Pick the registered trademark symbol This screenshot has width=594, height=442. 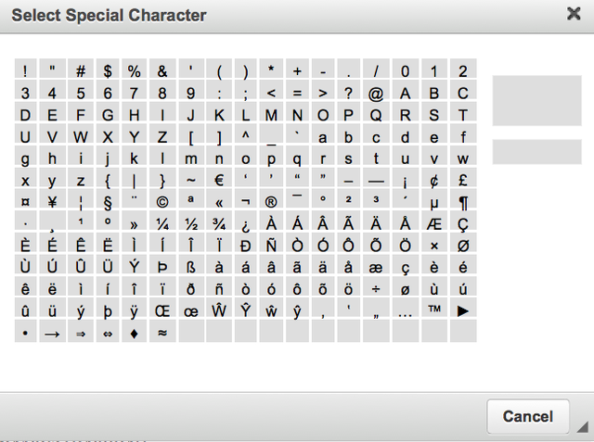point(271,202)
